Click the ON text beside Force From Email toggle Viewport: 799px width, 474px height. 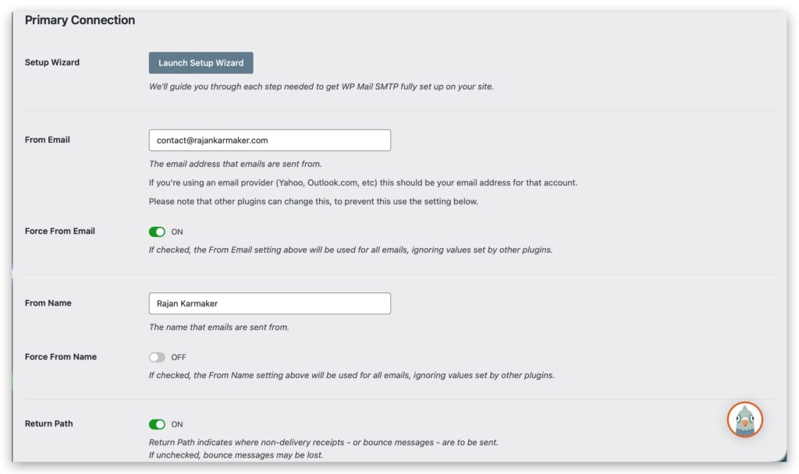[177, 232]
